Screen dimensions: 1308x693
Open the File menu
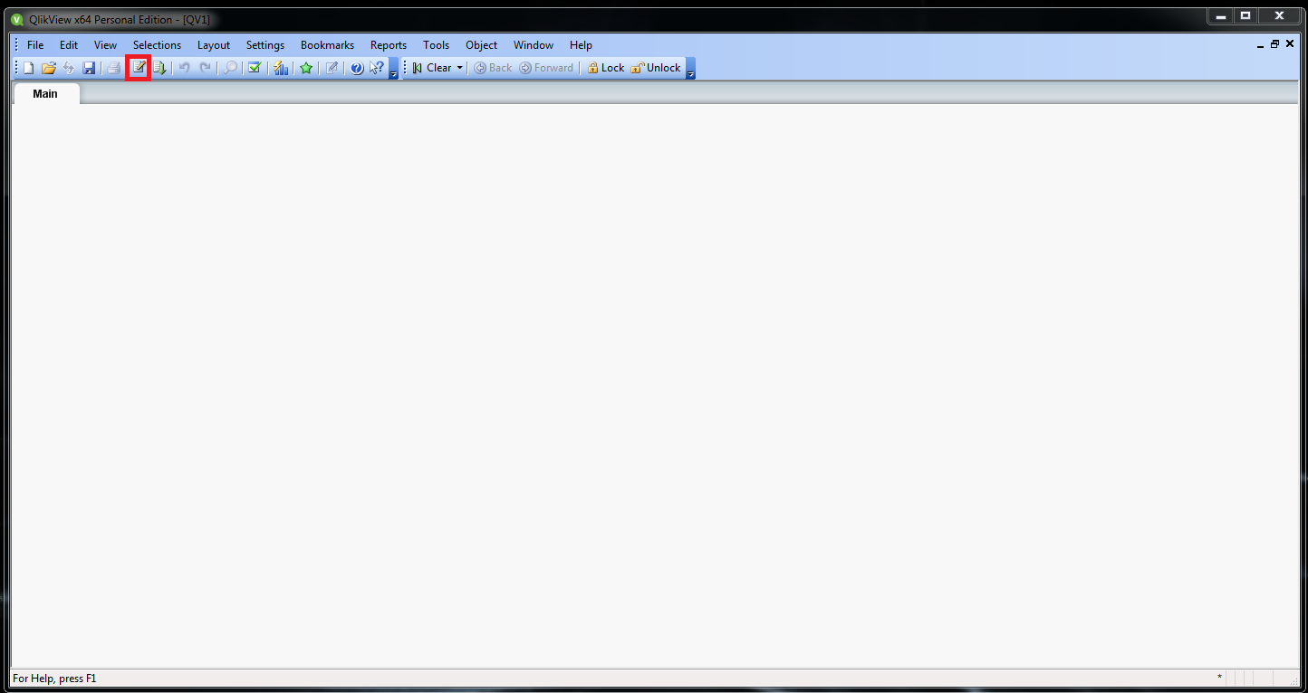35,45
